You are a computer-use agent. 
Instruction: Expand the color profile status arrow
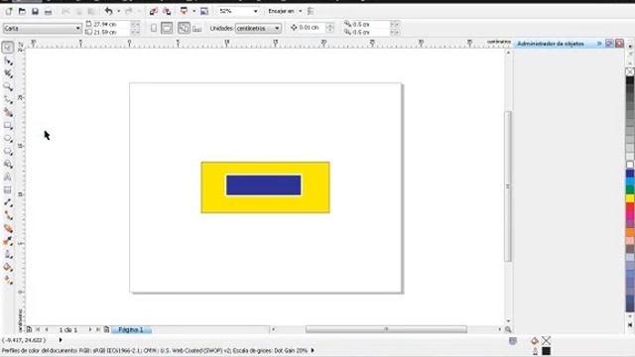(313, 350)
